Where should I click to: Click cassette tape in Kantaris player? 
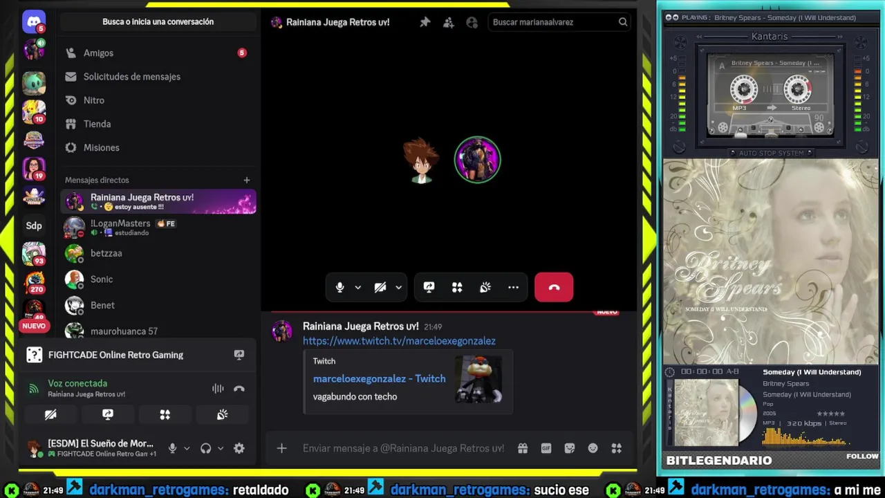[770, 95]
